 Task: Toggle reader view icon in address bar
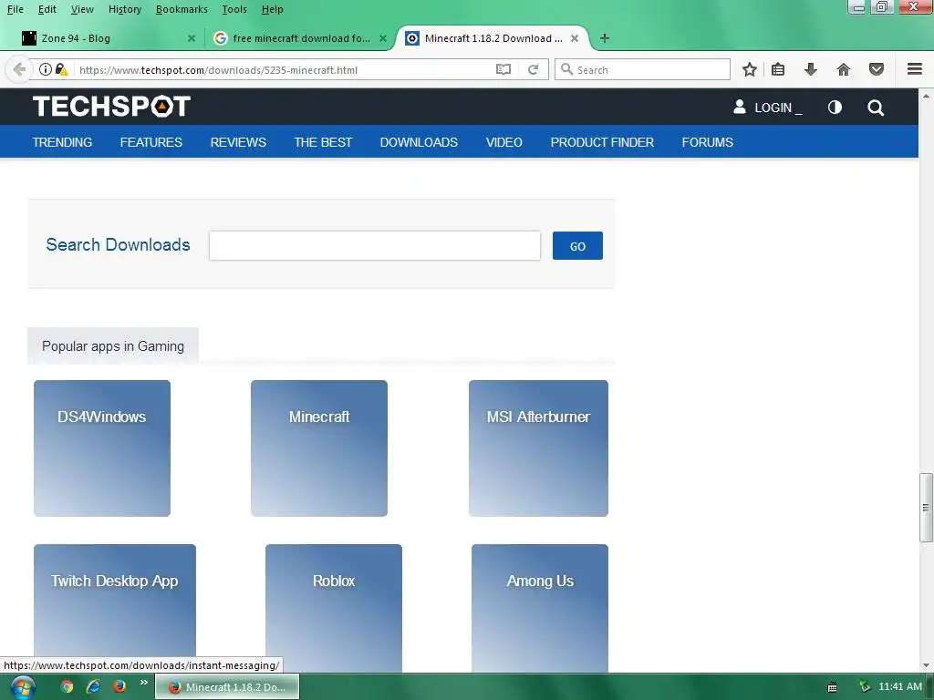tap(503, 69)
